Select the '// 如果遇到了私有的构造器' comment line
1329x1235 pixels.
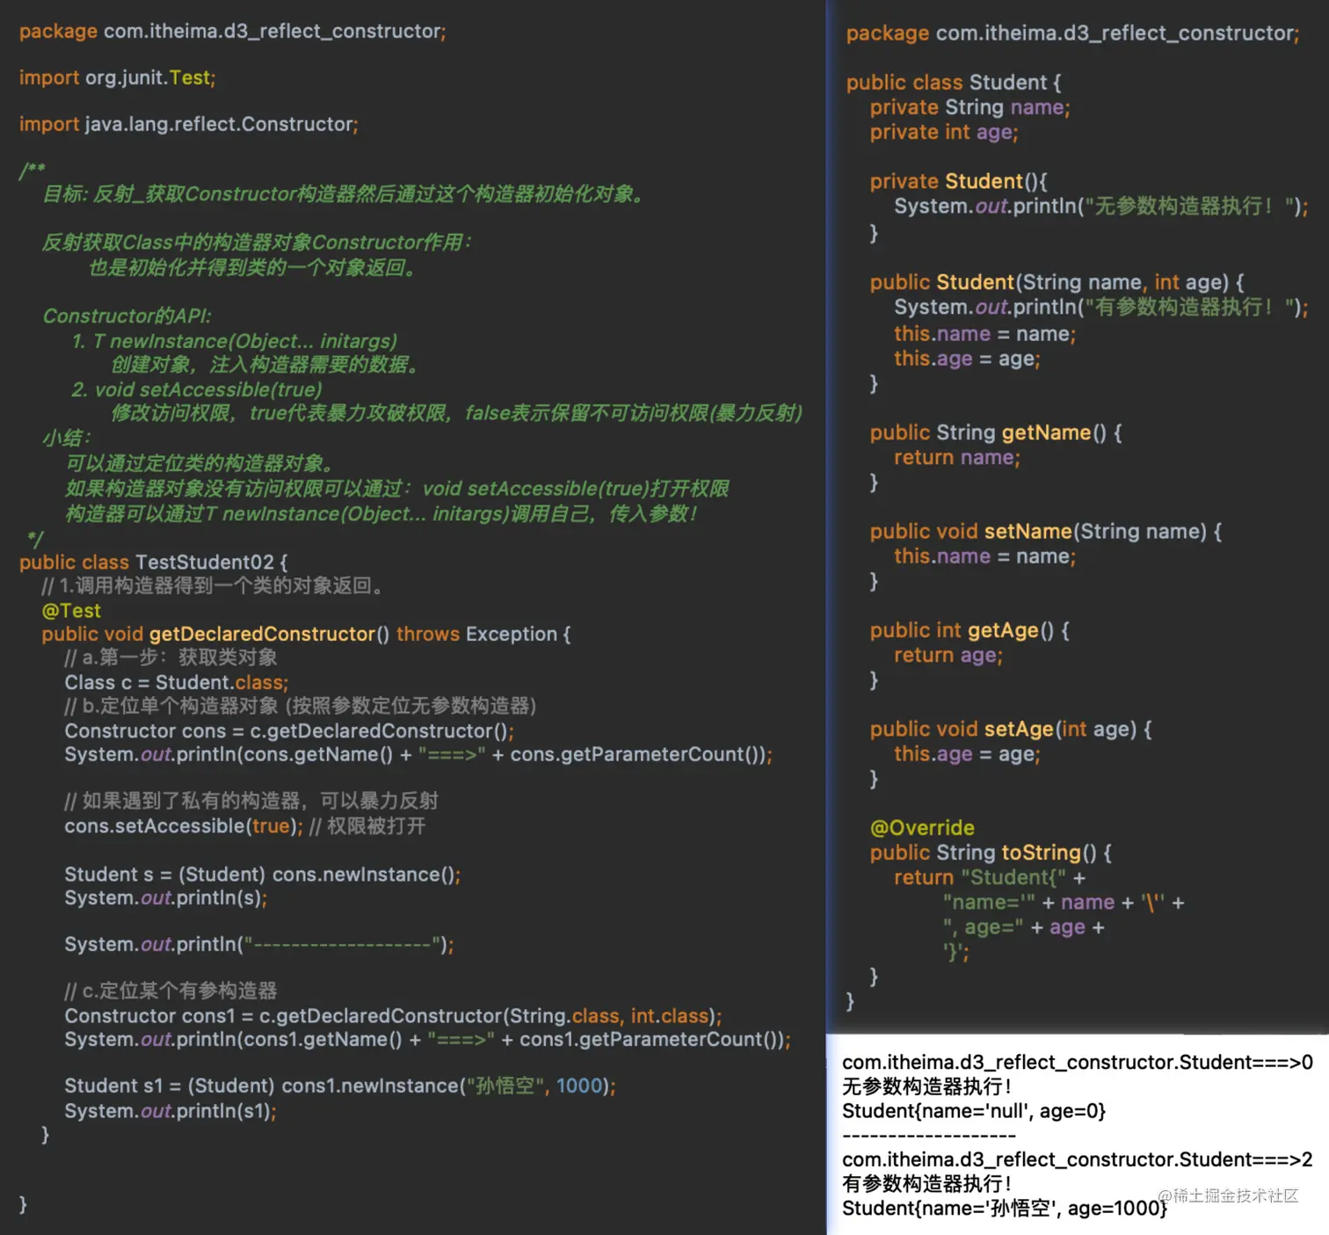[251, 801]
